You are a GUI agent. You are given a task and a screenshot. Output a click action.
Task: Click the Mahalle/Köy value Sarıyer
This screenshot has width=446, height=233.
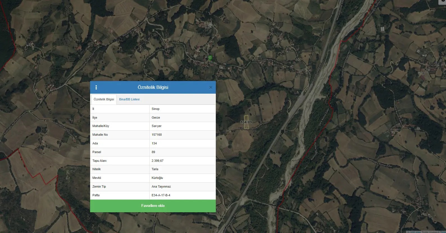[x=157, y=126]
